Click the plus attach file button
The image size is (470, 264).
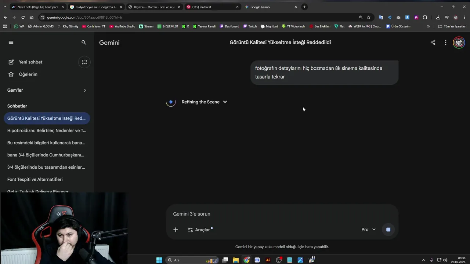point(176,230)
